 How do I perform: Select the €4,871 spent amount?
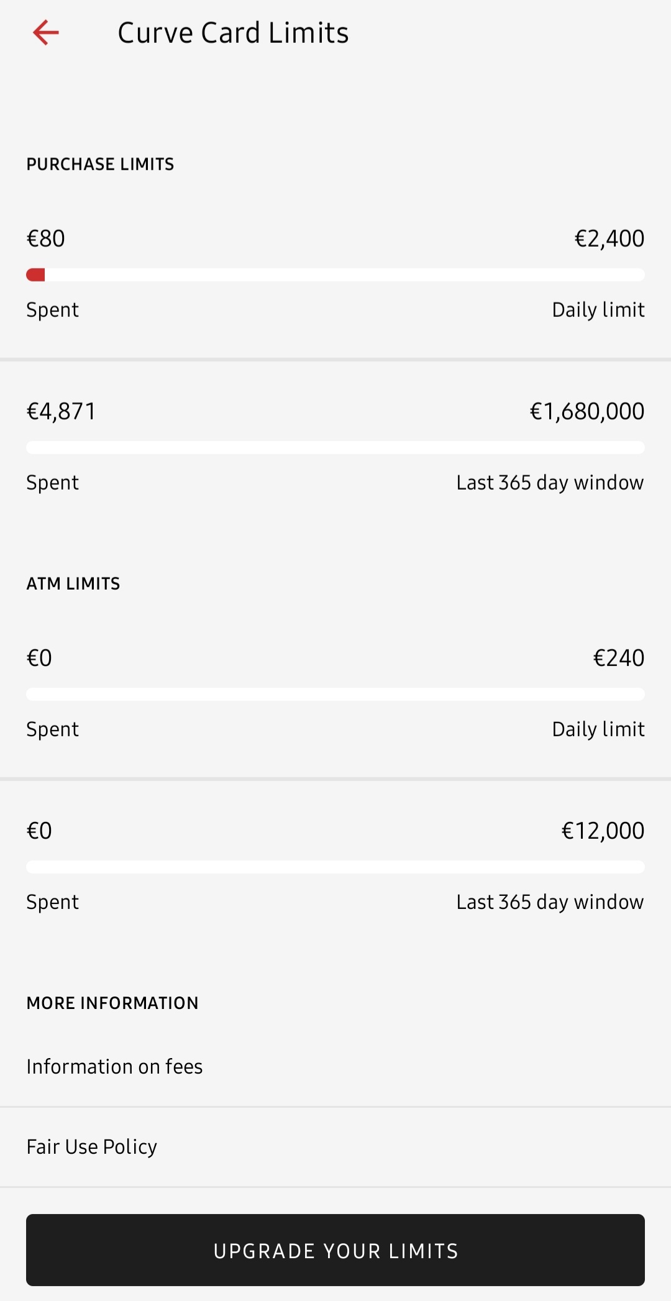tap(61, 411)
